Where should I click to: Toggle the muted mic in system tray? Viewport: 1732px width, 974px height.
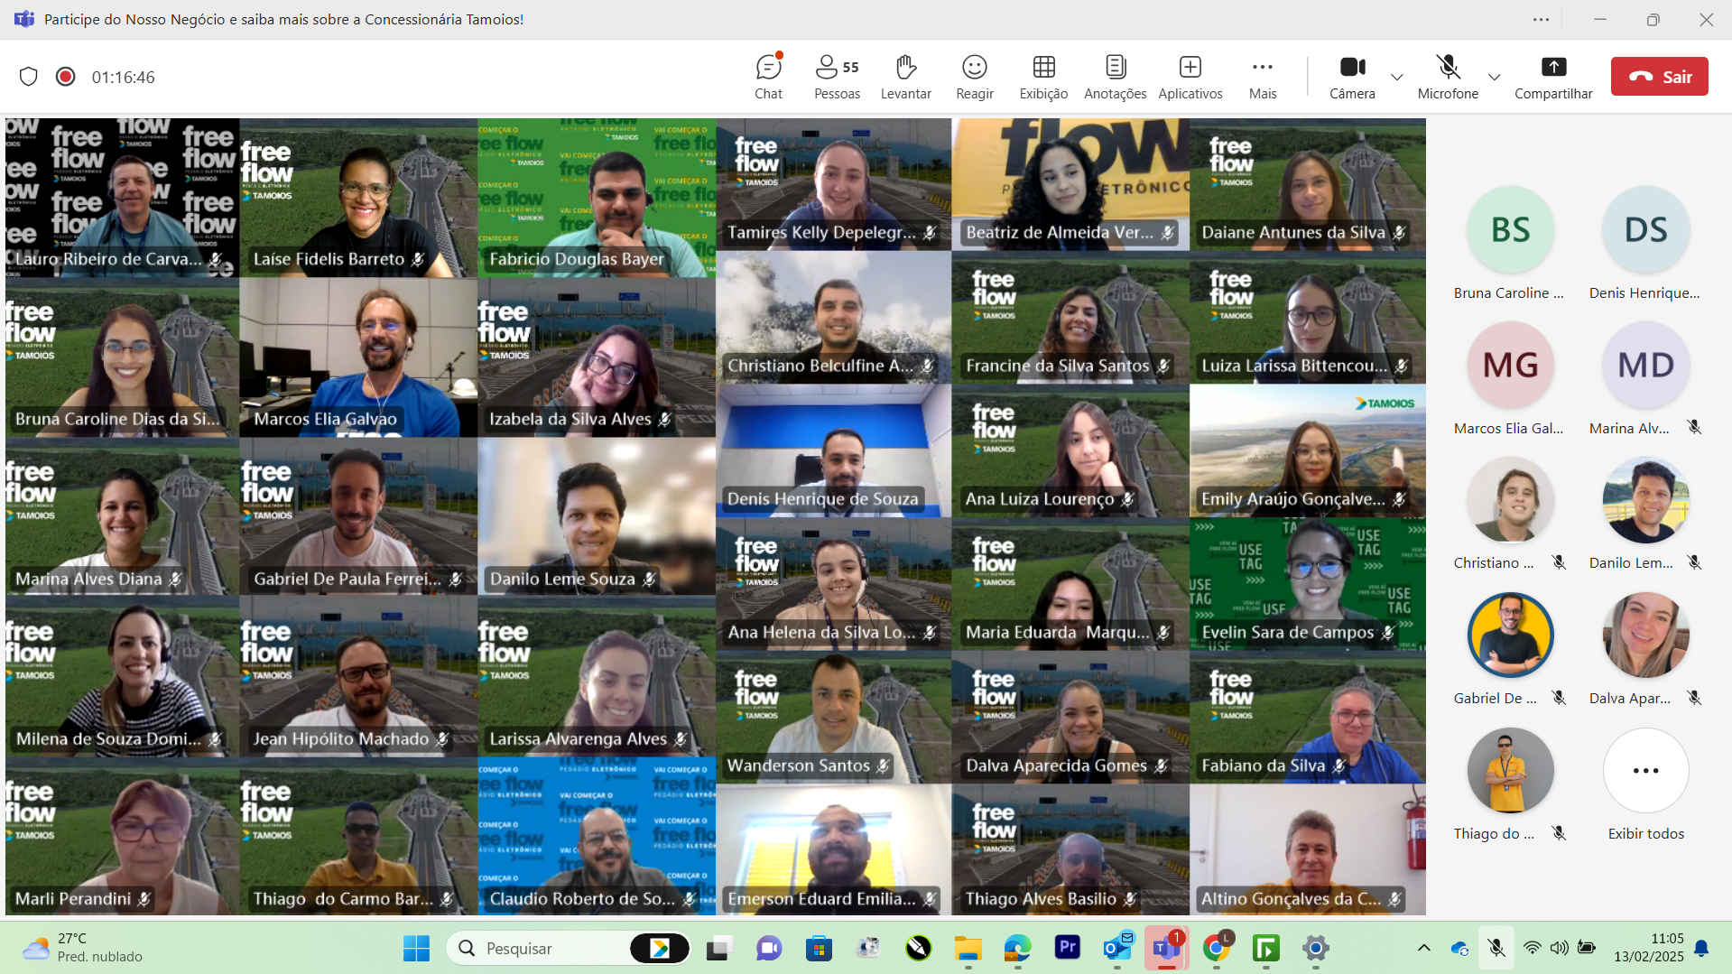1496,948
